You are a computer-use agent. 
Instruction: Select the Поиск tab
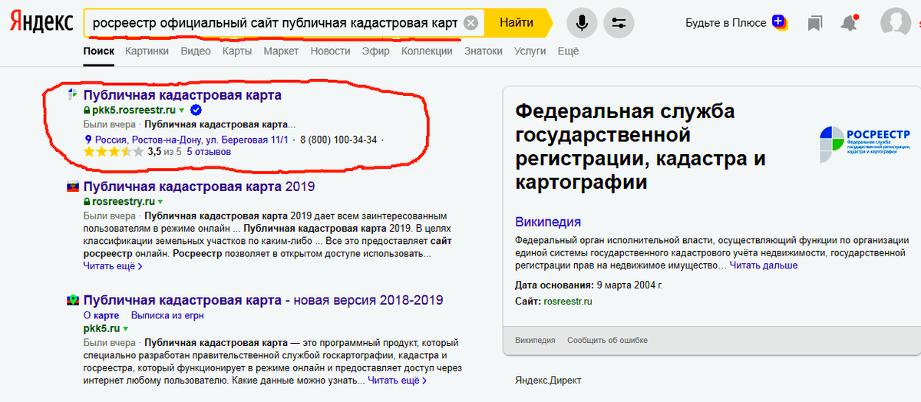pyautogui.click(x=98, y=51)
